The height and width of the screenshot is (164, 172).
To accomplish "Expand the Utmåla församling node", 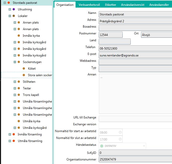I will [10, 141].
